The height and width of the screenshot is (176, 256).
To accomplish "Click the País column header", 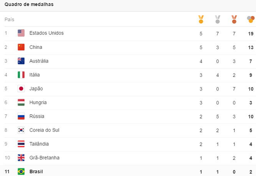I will (x=9, y=19).
